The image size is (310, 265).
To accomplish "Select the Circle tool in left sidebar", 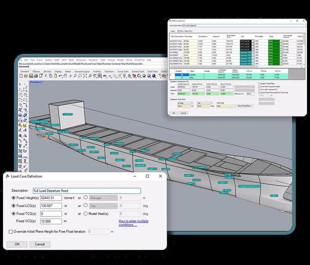I will pyautogui.click(x=20, y=95).
